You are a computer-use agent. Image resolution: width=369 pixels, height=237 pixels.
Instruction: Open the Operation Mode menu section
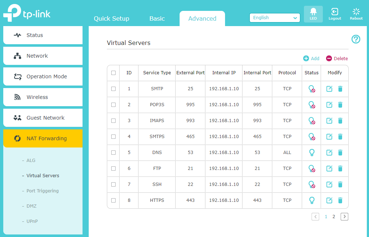[x=43, y=76]
